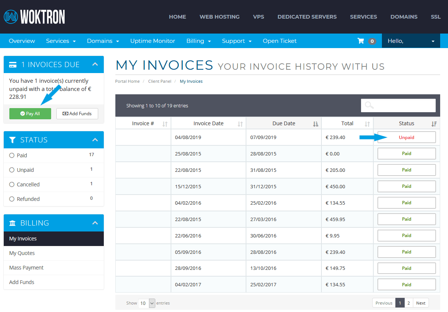Viewport: 448px width, 312px height.
Task: Open the Domains dropdown in client bar
Action: tap(103, 41)
